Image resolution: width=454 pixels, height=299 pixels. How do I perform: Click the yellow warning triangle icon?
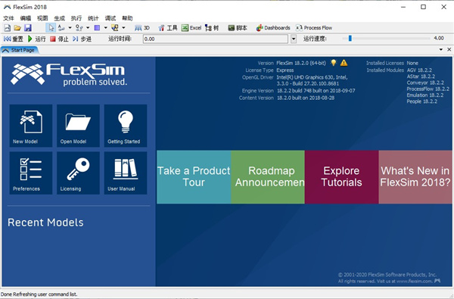point(344,63)
